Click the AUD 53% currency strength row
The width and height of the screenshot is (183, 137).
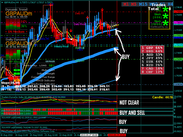pyautogui.click(x=152, y=55)
